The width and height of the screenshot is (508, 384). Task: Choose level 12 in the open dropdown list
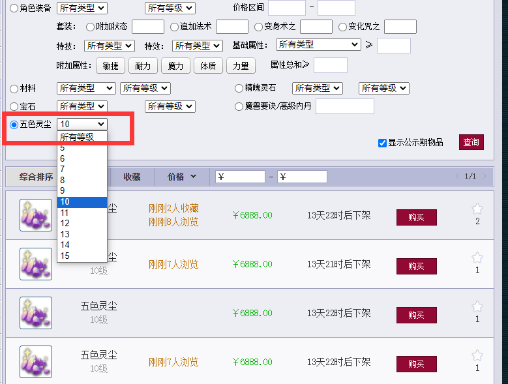(65, 223)
